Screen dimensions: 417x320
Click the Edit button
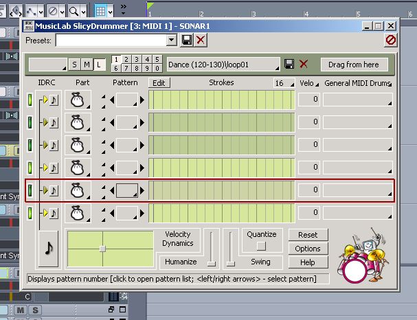159,83
